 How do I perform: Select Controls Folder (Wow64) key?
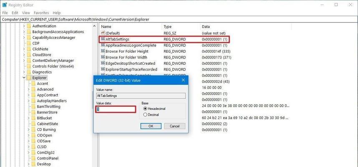click(53, 66)
